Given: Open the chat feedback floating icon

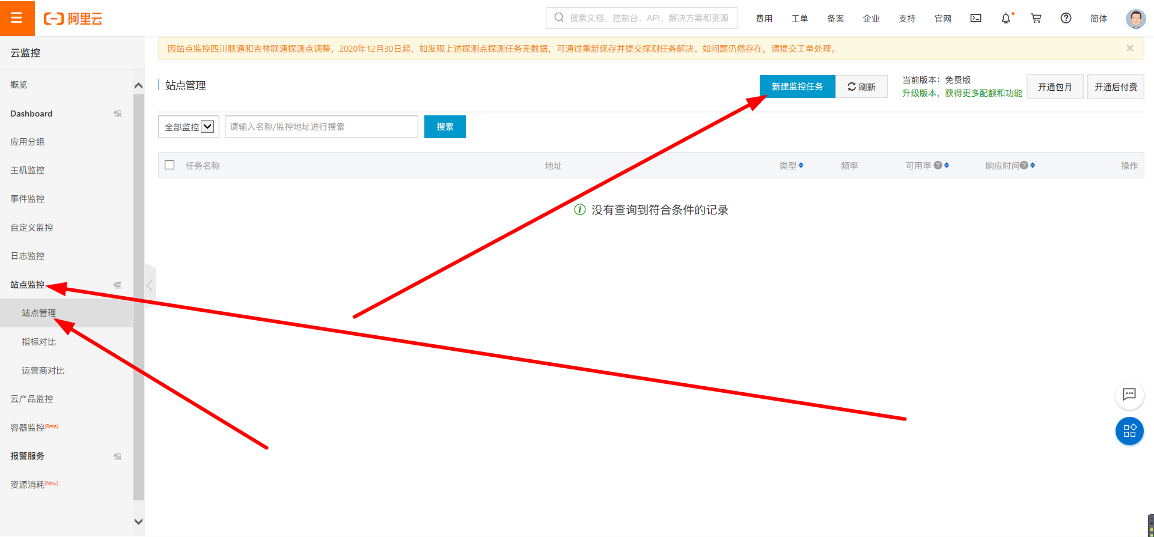Looking at the screenshot, I should coord(1129,395).
